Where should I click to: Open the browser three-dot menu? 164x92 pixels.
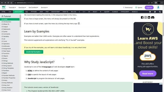pos(162,3)
